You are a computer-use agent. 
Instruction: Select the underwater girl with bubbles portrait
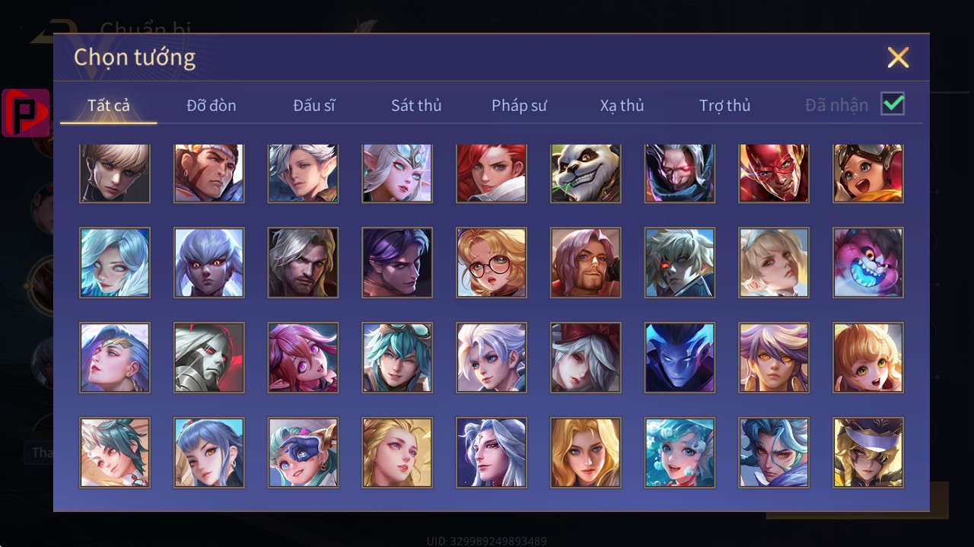680,453
